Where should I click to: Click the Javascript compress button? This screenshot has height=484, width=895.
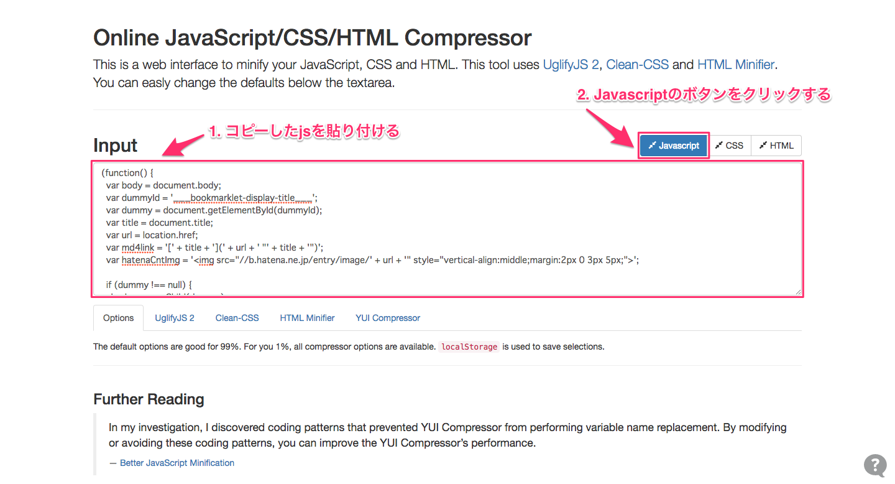point(674,146)
